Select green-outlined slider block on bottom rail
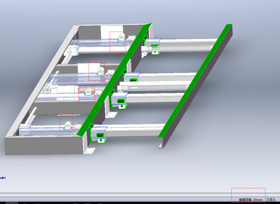Image resolution: width=280 pixels, height=204 pixels. (x=100, y=135)
